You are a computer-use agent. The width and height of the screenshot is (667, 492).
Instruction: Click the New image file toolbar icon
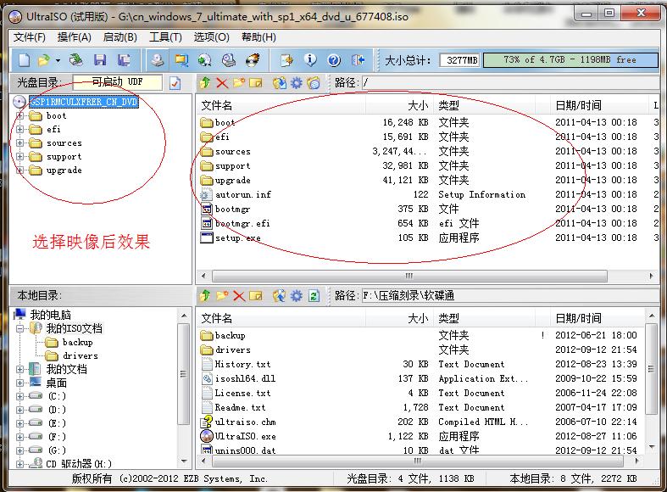(x=24, y=60)
